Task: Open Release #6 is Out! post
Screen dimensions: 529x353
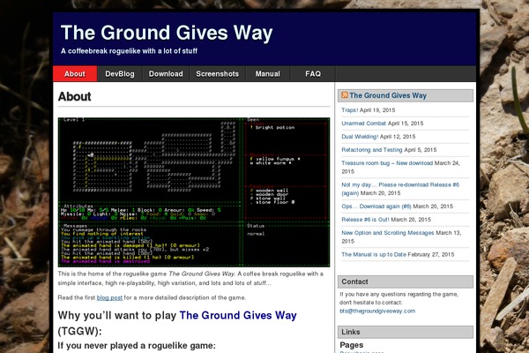Action: point(365,219)
